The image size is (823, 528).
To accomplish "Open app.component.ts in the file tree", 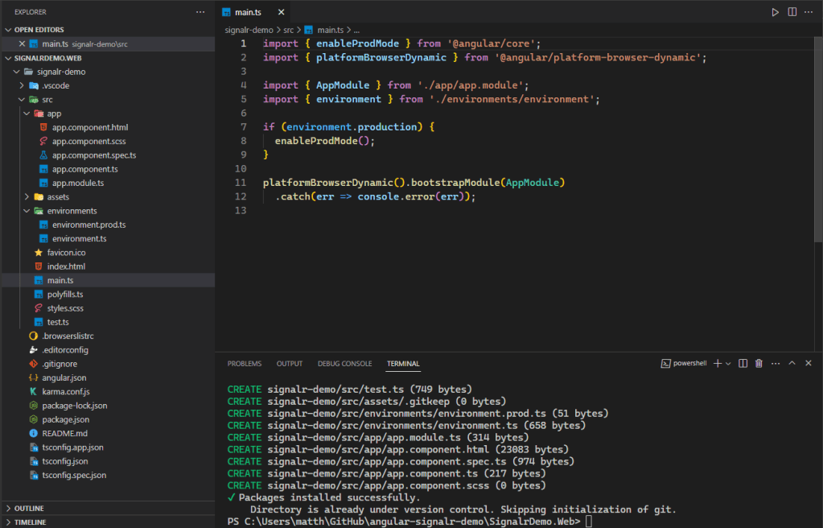I will click(x=84, y=169).
